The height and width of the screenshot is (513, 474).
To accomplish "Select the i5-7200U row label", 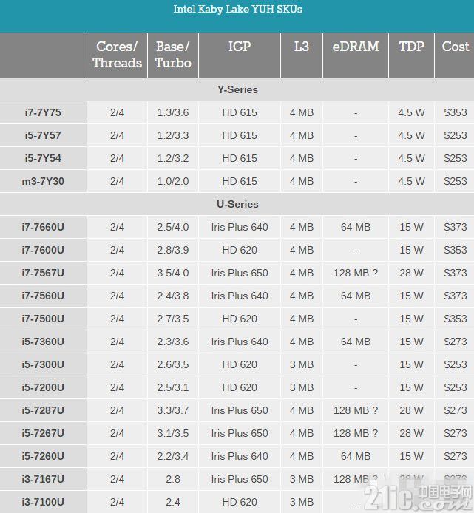I will click(x=43, y=387).
